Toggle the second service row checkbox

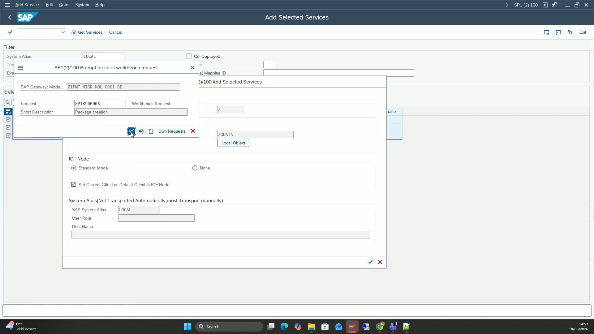[x=8, y=127]
